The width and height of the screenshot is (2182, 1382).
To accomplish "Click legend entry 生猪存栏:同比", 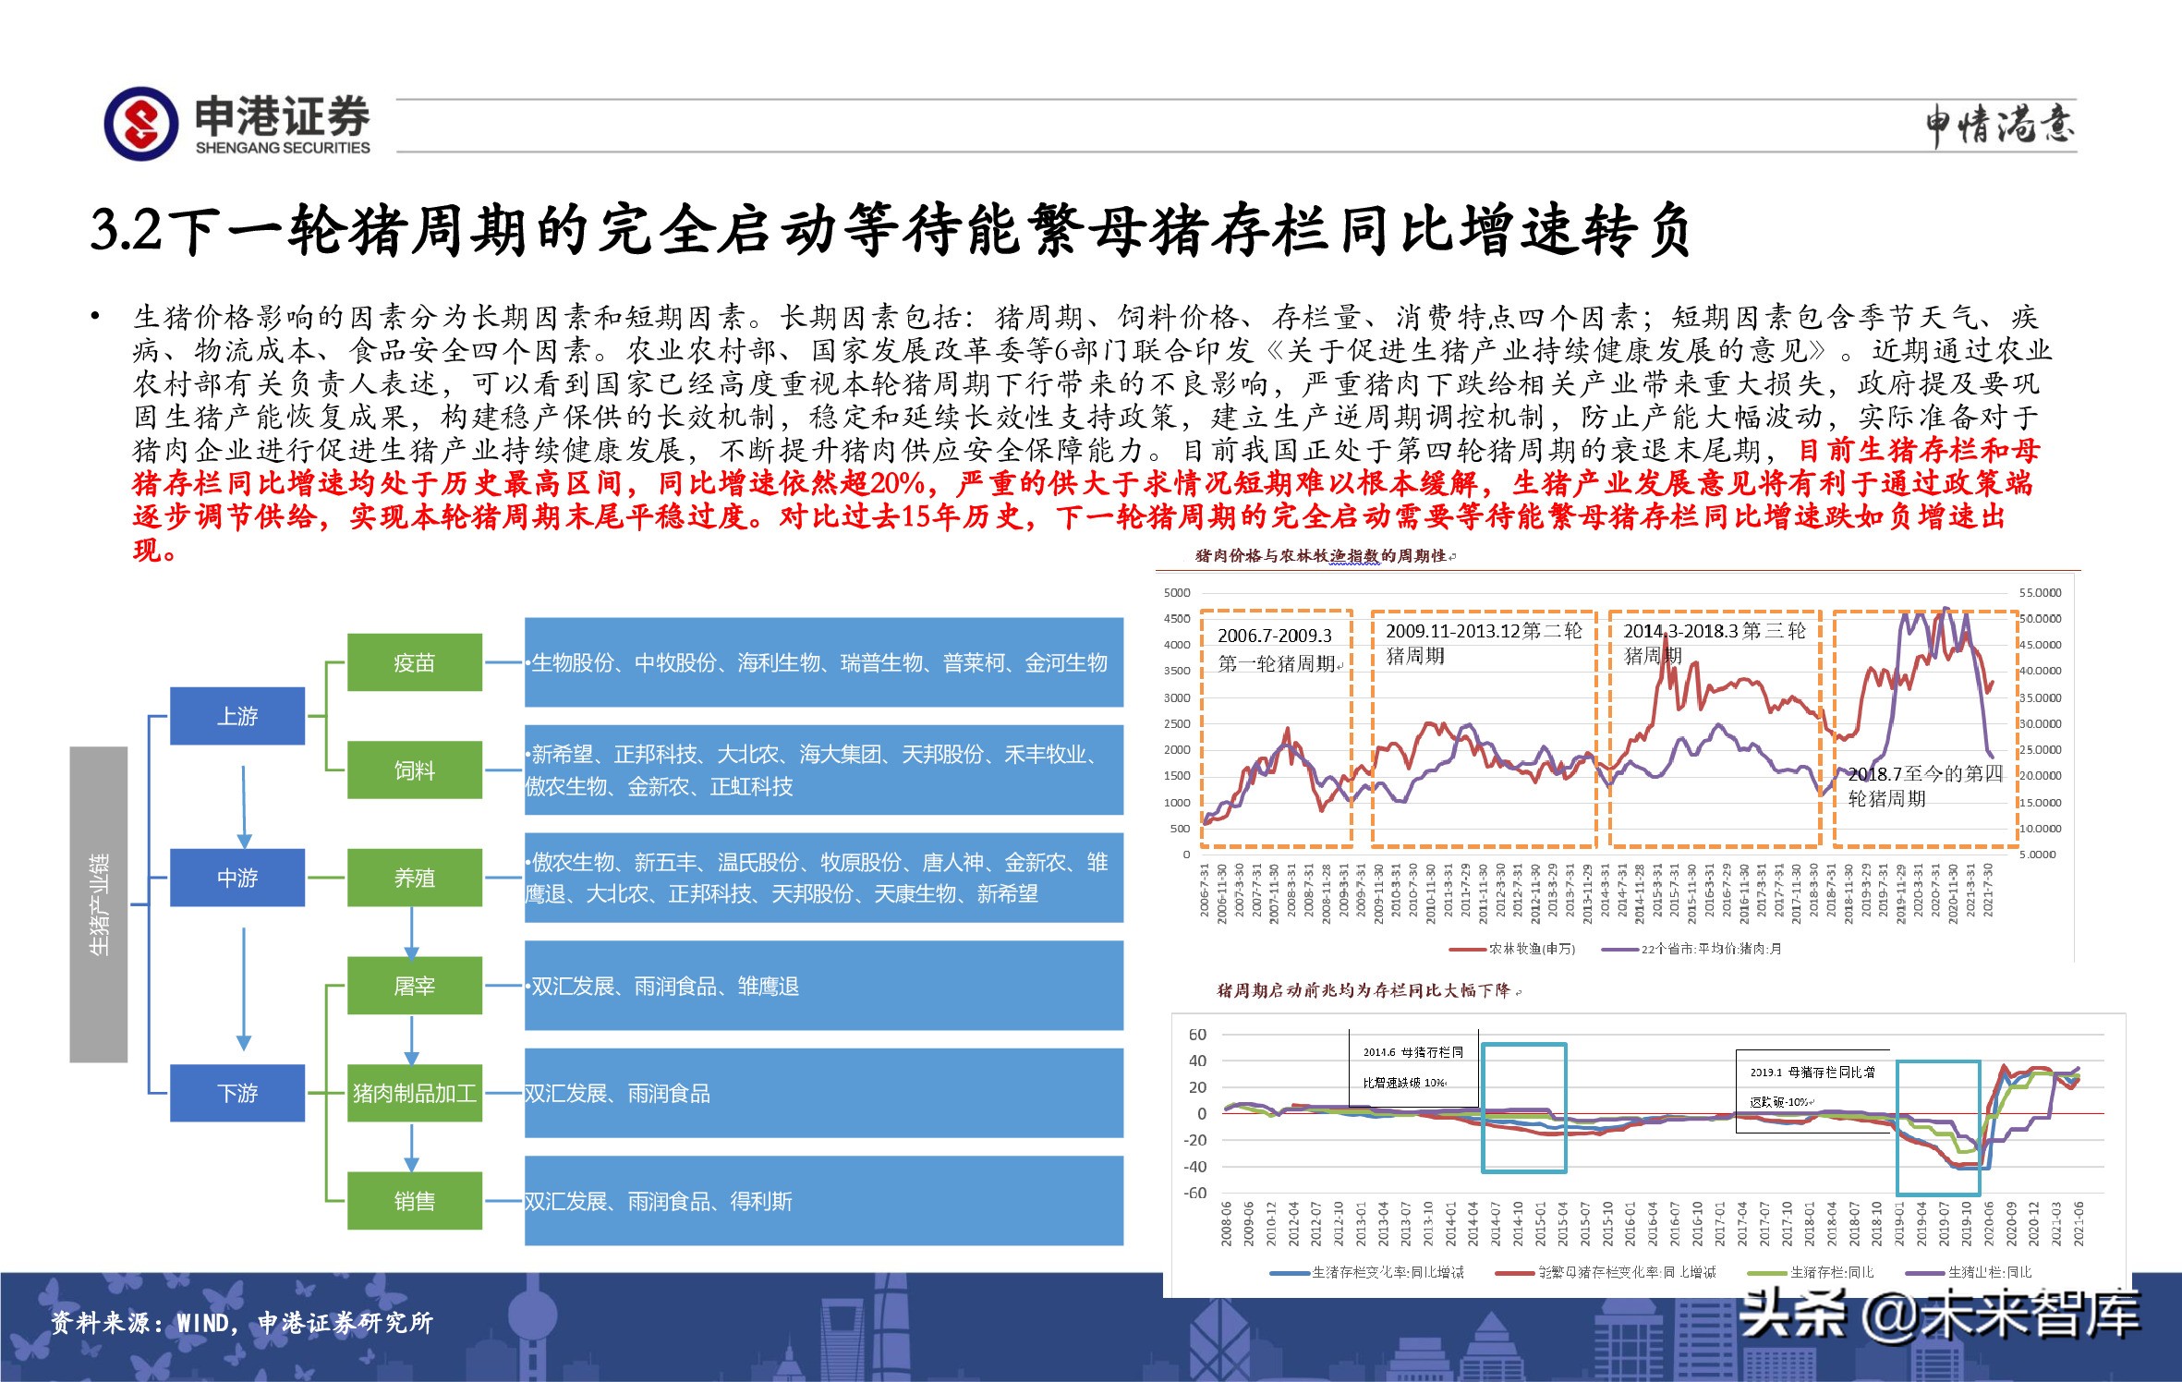I will 1811,1272.
